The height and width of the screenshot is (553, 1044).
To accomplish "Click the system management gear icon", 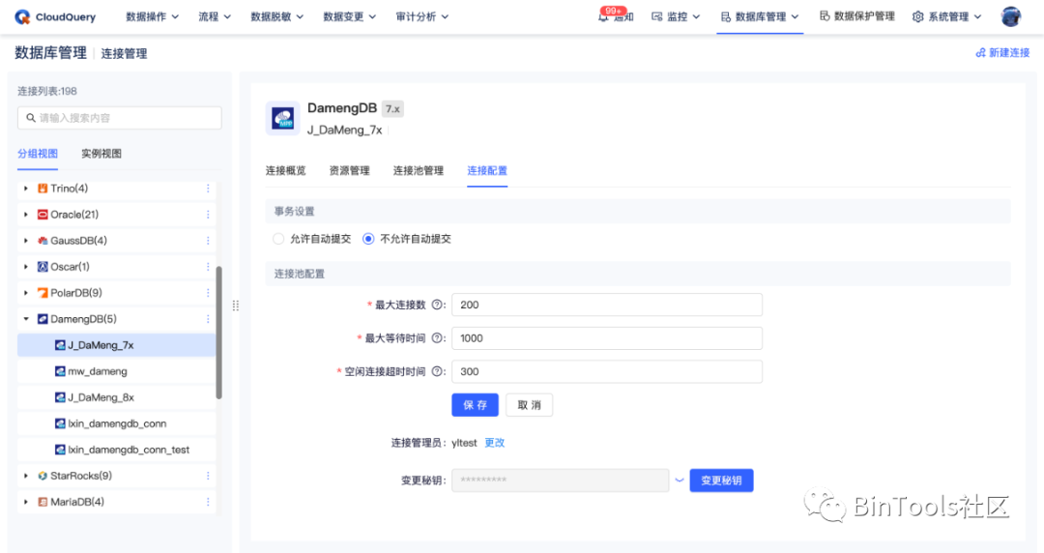I will click(x=917, y=16).
